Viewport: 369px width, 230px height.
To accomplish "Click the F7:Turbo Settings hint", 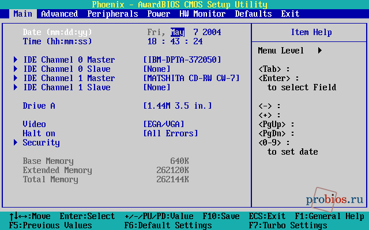I will point(288,225).
